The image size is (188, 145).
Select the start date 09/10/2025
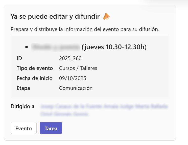click(73, 78)
